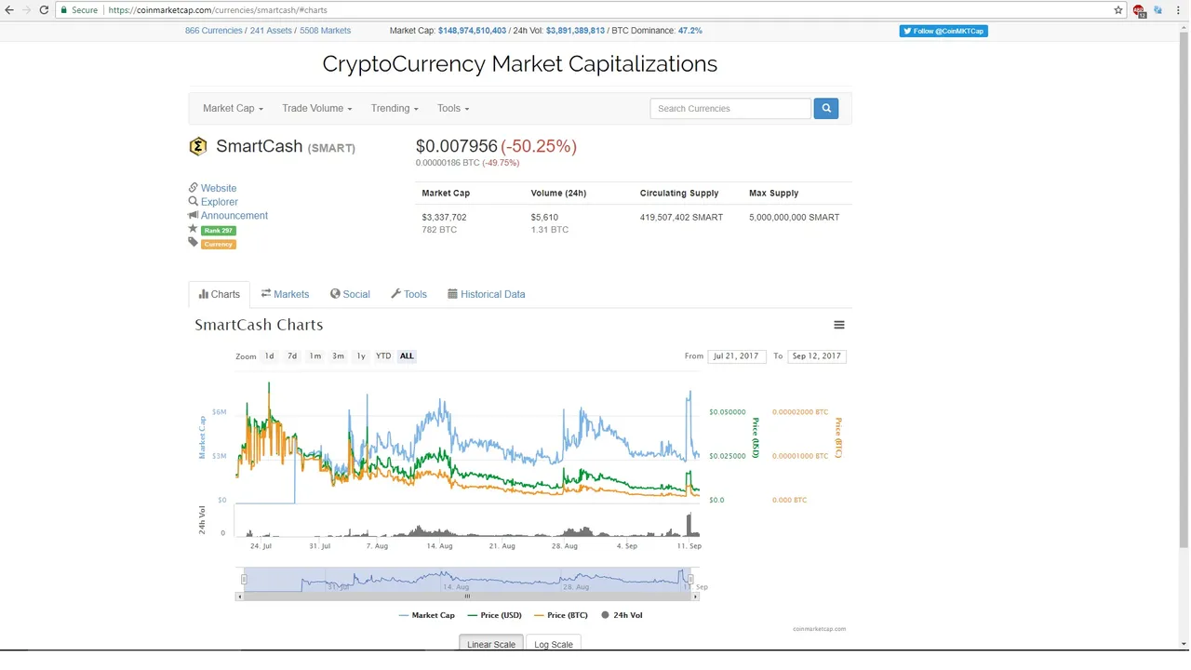
Task: Click the 5,000,000,000 SMART max supply value
Action: pyautogui.click(x=794, y=217)
